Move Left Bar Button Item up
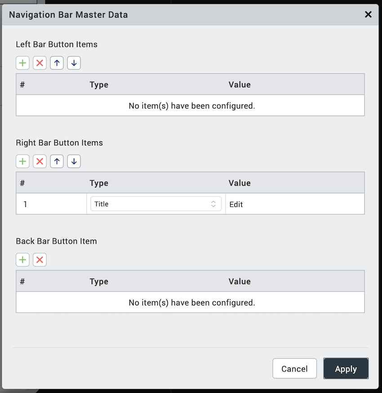The height and width of the screenshot is (393, 382). tap(57, 63)
